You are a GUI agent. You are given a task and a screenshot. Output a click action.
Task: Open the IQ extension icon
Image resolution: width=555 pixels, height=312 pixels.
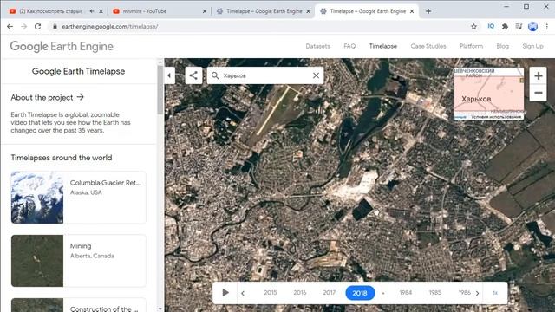tap(491, 27)
